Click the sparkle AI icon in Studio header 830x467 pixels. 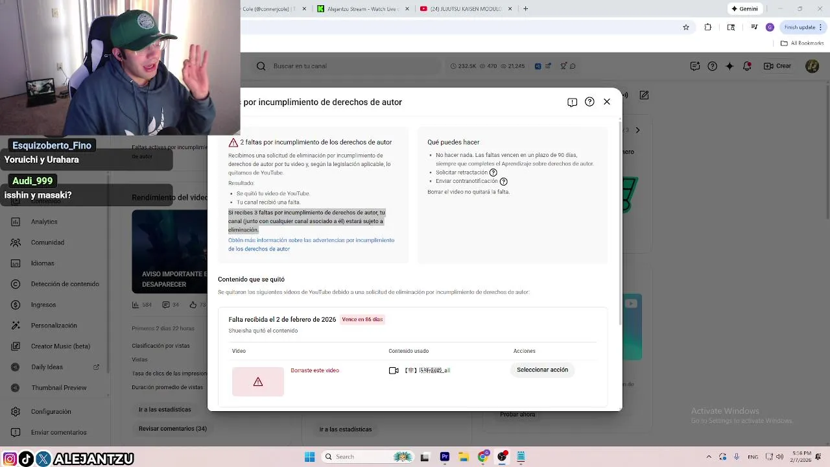(729, 66)
